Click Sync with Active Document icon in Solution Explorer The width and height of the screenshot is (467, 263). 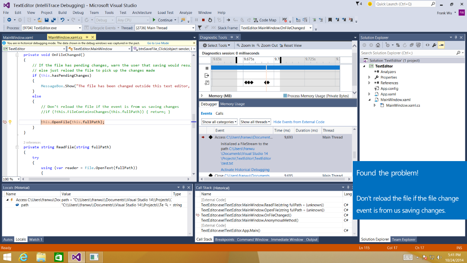tap(398, 45)
